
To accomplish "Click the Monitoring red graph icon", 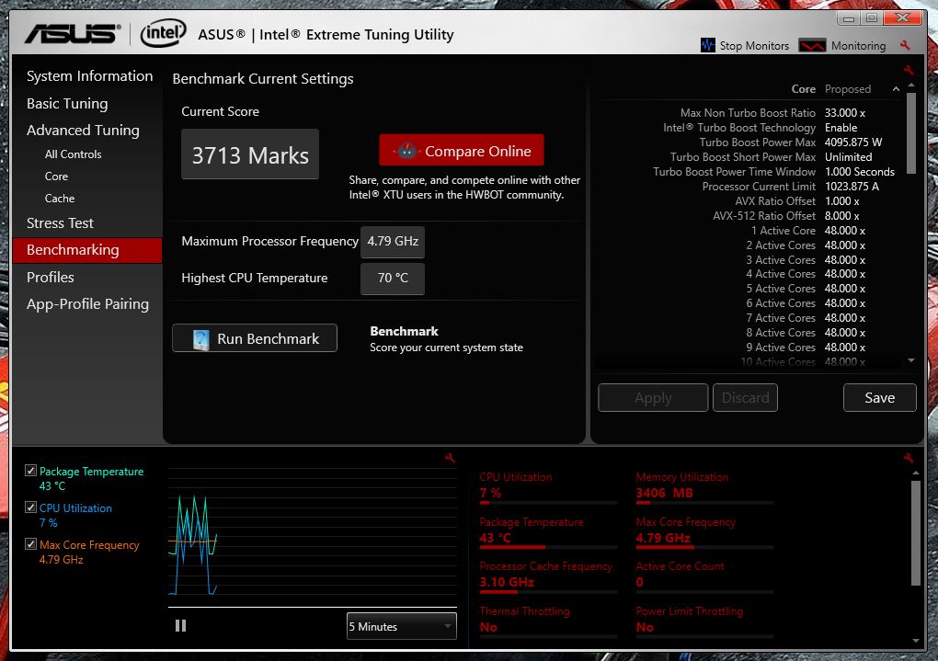I will click(x=812, y=45).
